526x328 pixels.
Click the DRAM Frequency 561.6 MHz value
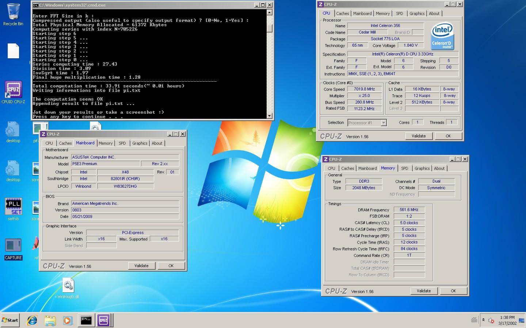(409, 210)
